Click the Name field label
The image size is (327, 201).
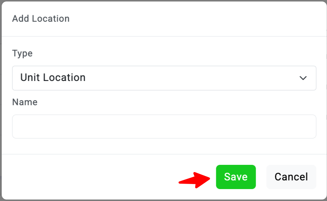25,102
